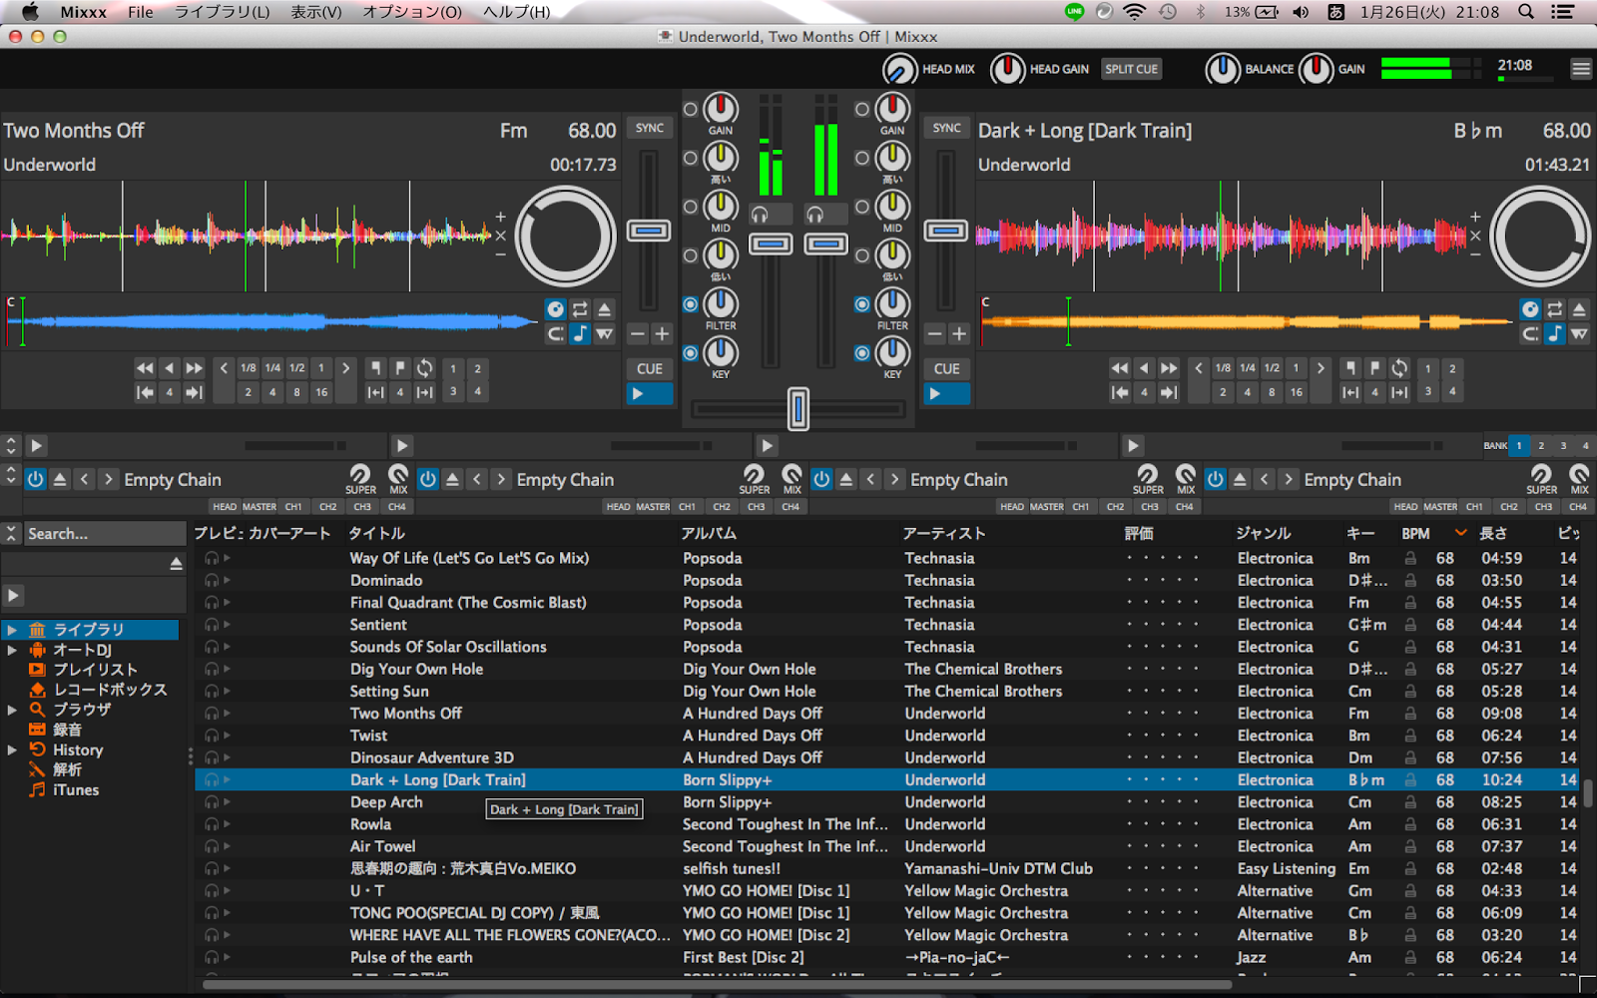Toggle power of the second effect chain
The height and width of the screenshot is (998, 1597).
click(427, 480)
